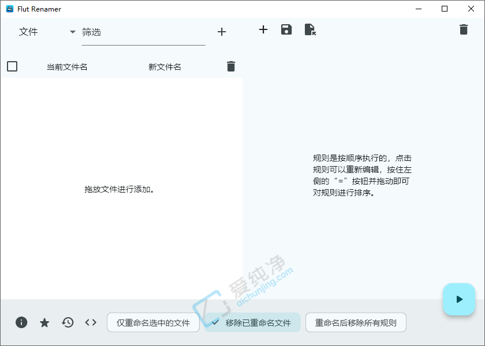Viewport: 485px width, 346px height.
Task: Click the 筛选 filter input field
Action: click(144, 32)
